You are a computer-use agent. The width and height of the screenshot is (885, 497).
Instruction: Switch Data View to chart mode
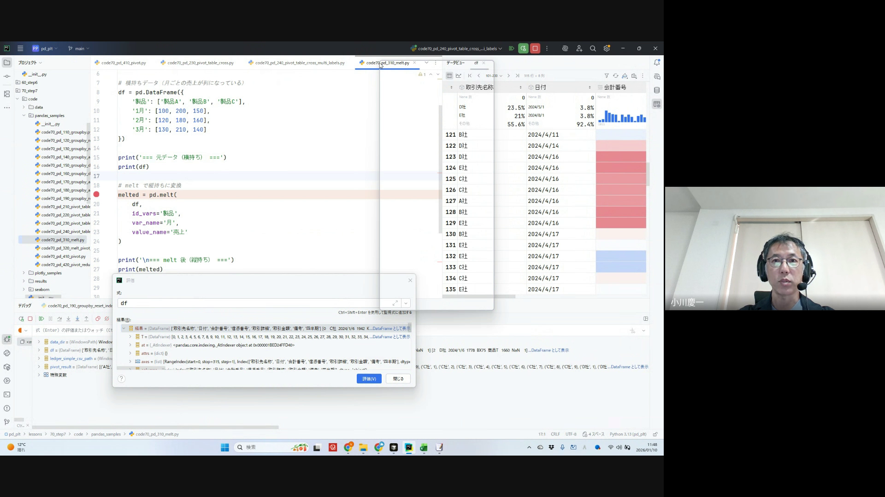(x=459, y=75)
